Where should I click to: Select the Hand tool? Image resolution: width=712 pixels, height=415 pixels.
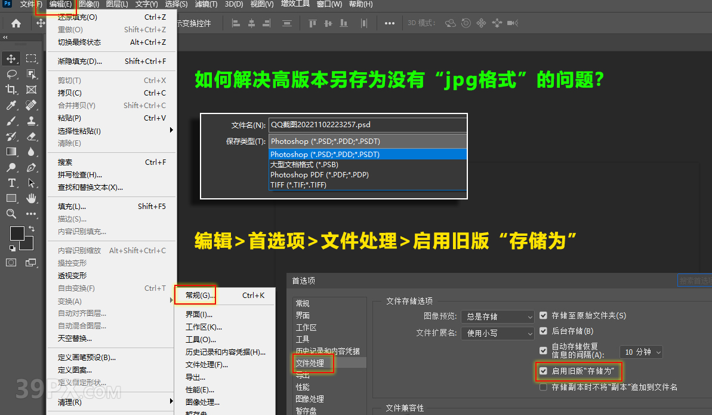tap(31, 198)
